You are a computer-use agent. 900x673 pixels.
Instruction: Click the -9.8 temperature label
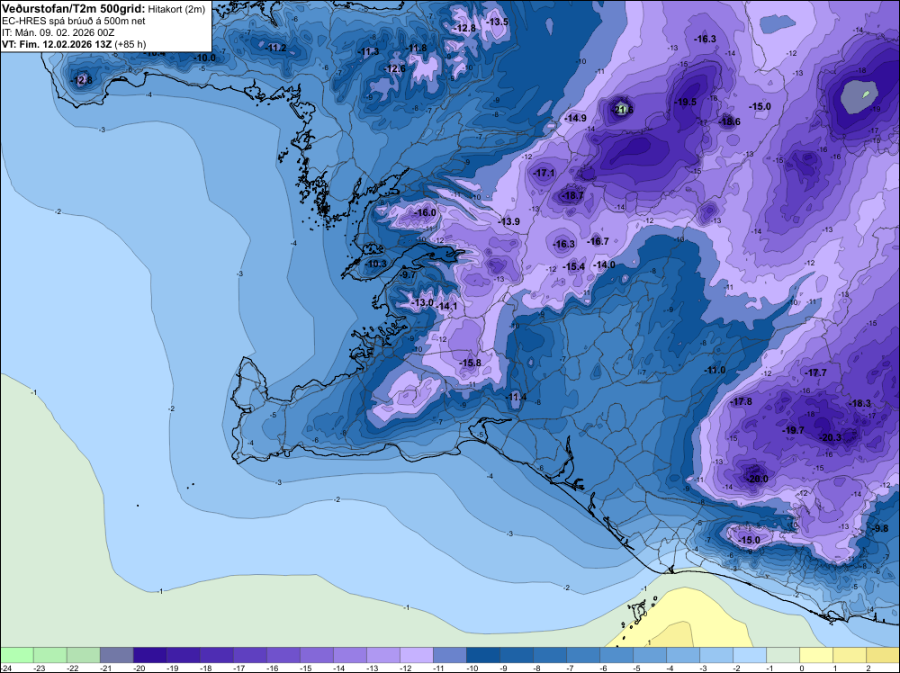coord(880,528)
